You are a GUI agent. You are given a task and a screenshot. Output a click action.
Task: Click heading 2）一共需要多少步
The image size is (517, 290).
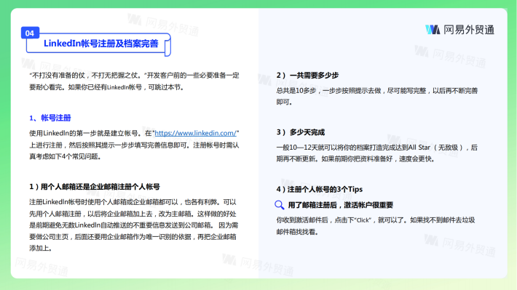tap(307, 76)
